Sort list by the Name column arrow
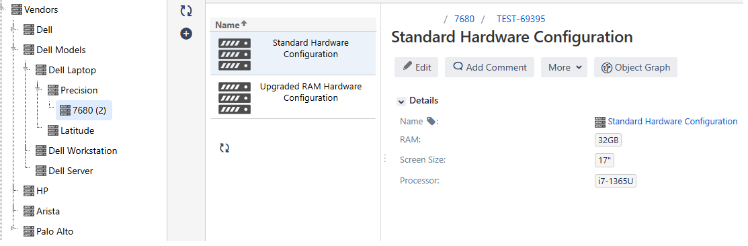Viewport: 748px width, 246px height. point(244,24)
